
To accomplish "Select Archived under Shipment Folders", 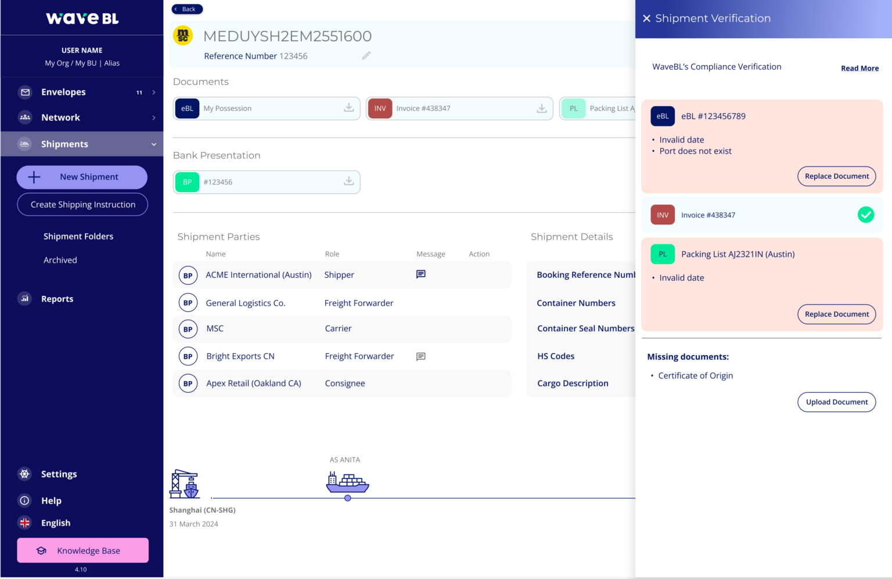I will tap(60, 260).
